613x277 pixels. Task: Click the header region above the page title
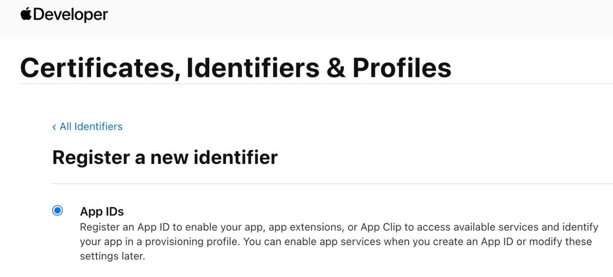tap(306, 19)
